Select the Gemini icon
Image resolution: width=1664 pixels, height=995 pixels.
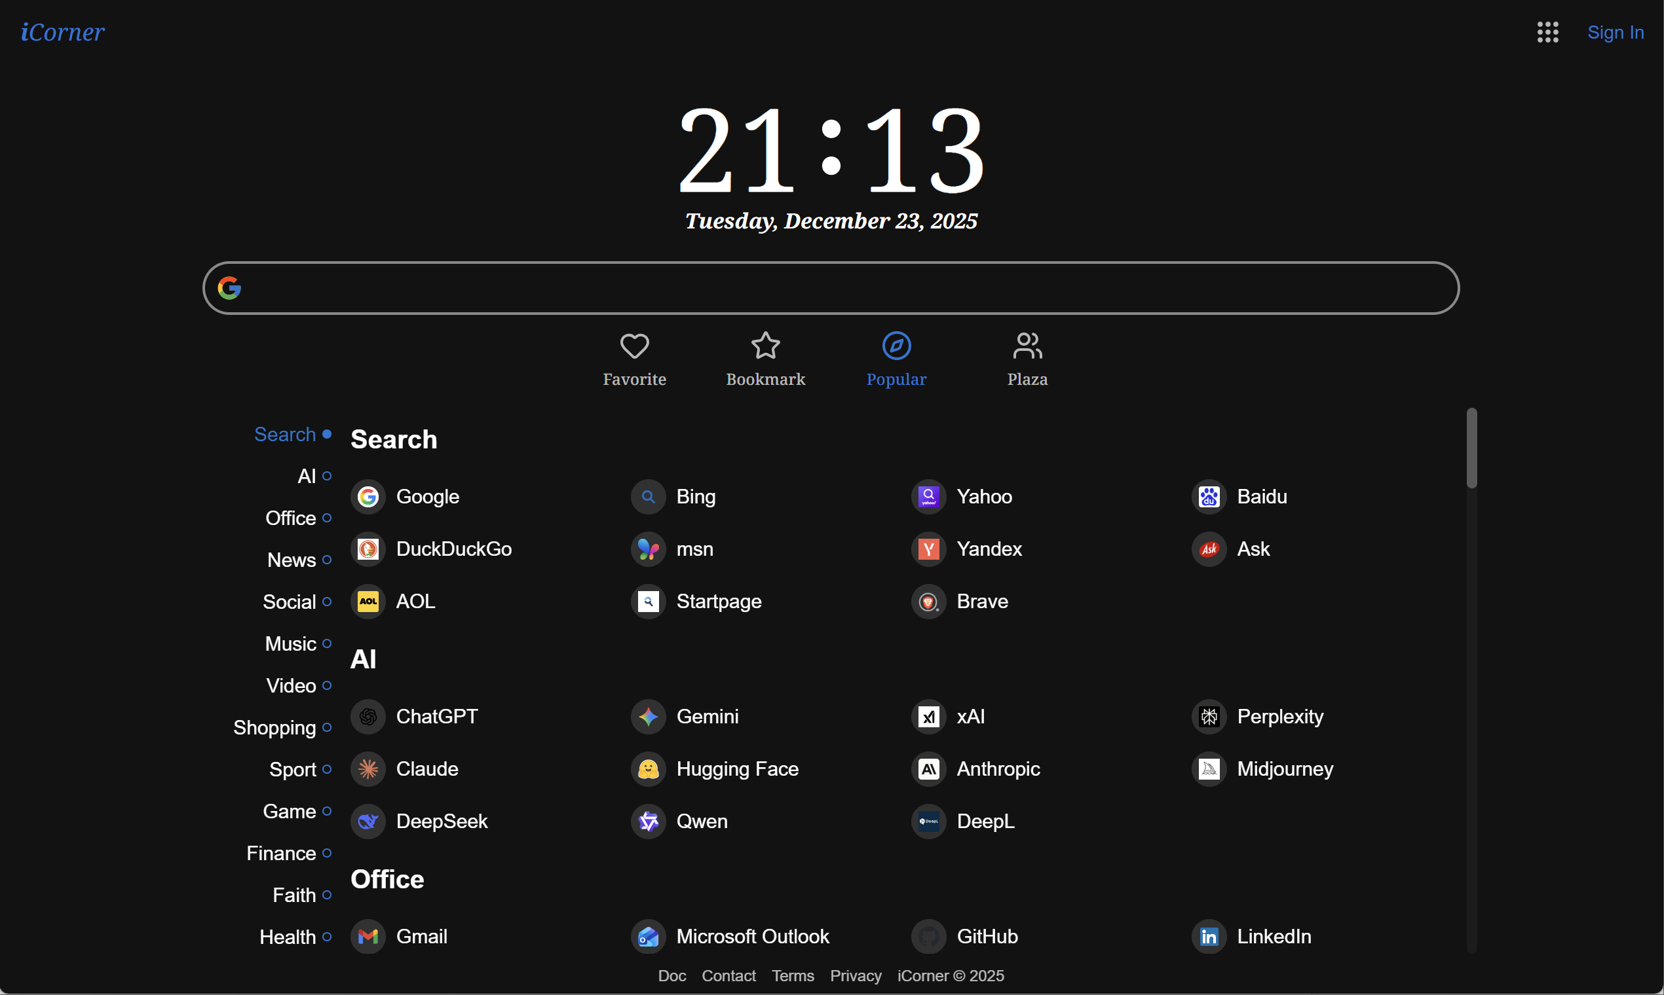647,716
